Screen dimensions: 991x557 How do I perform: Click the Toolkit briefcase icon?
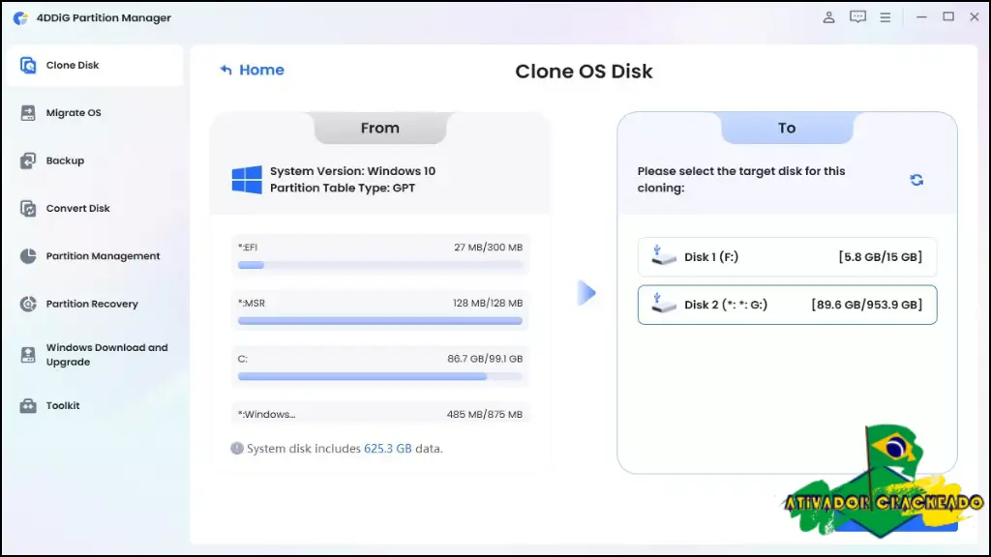(x=28, y=405)
